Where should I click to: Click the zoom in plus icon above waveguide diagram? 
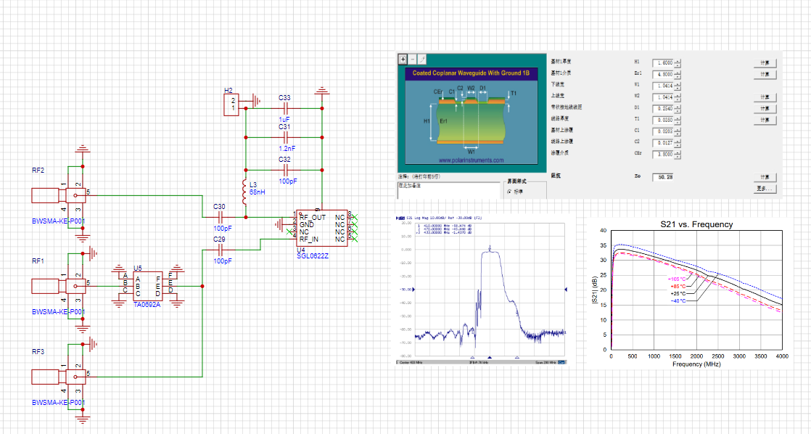coord(403,60)
